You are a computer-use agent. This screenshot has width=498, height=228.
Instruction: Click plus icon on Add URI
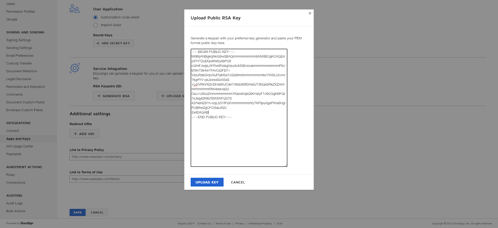[75, 134]
